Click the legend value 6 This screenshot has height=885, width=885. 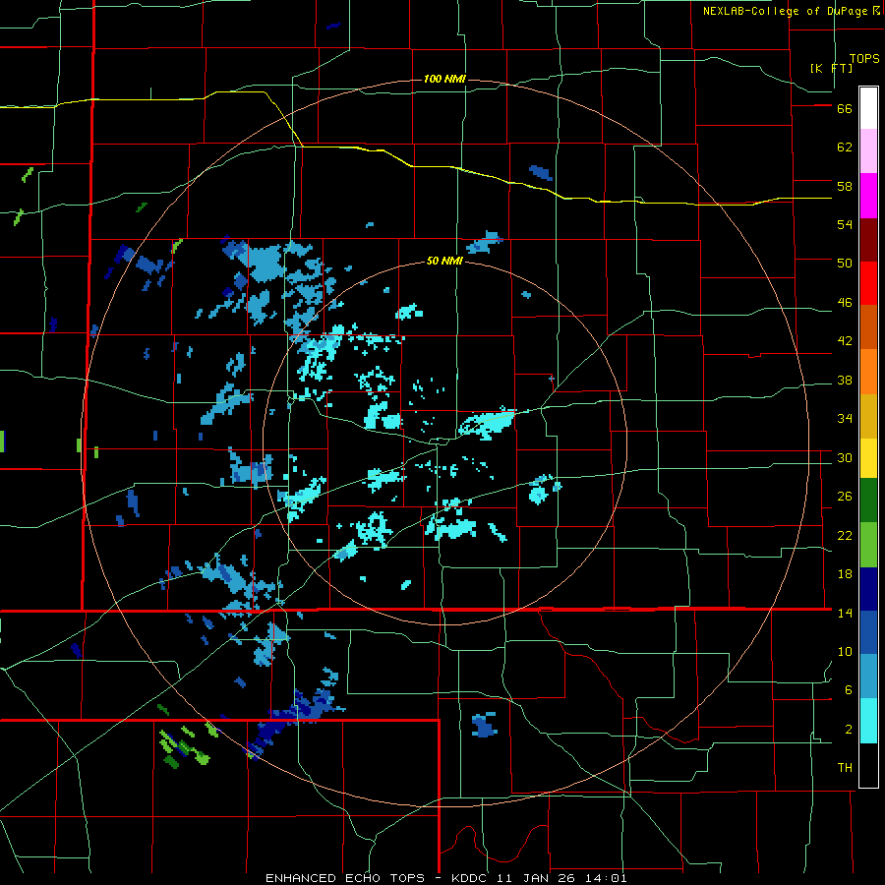tap(849, 689)
